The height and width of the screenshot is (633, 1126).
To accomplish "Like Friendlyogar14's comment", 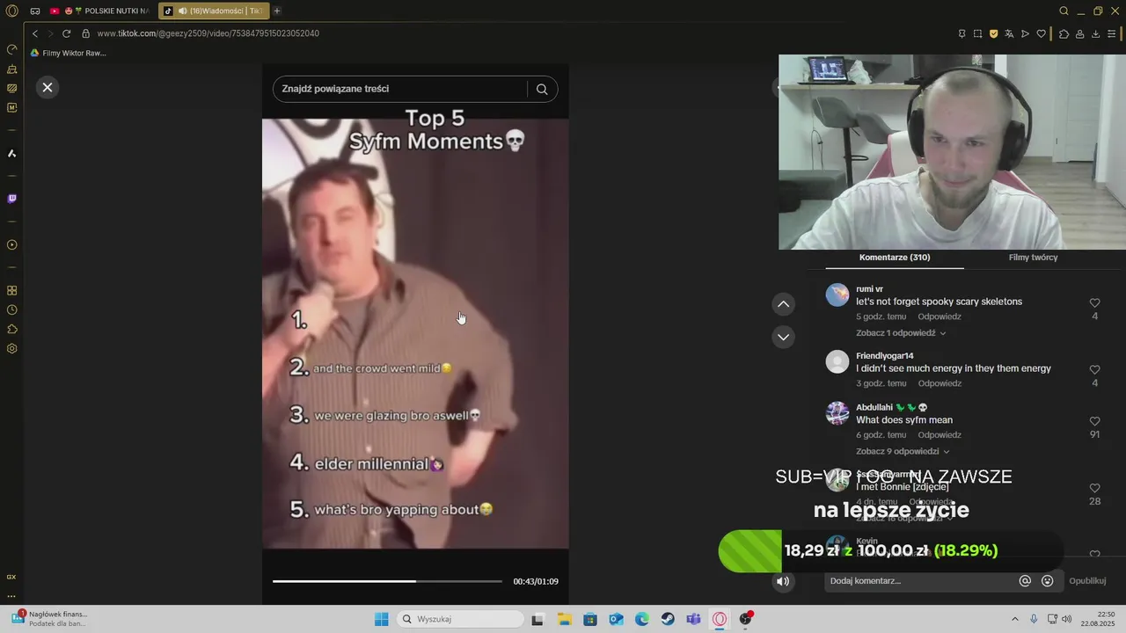I will [1094, 370].
